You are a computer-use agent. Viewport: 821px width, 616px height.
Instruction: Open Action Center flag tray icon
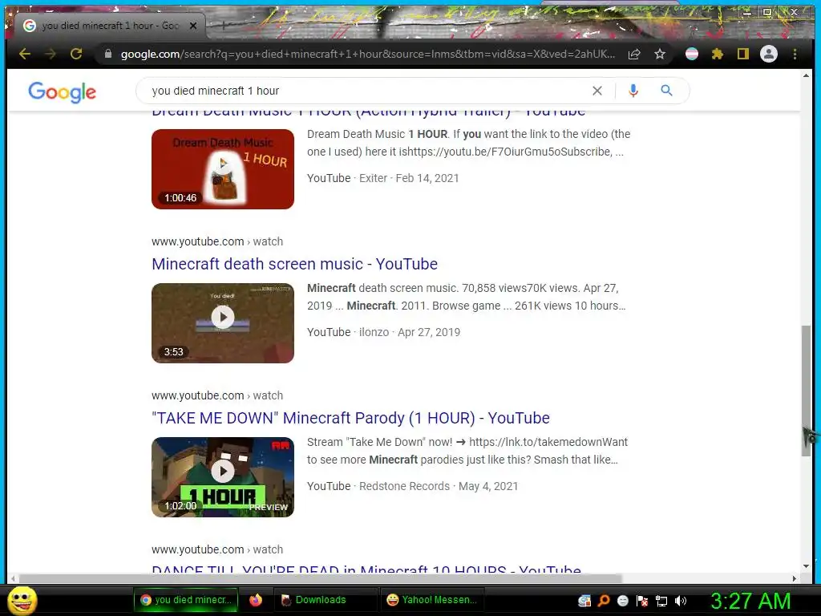(642, 601)
